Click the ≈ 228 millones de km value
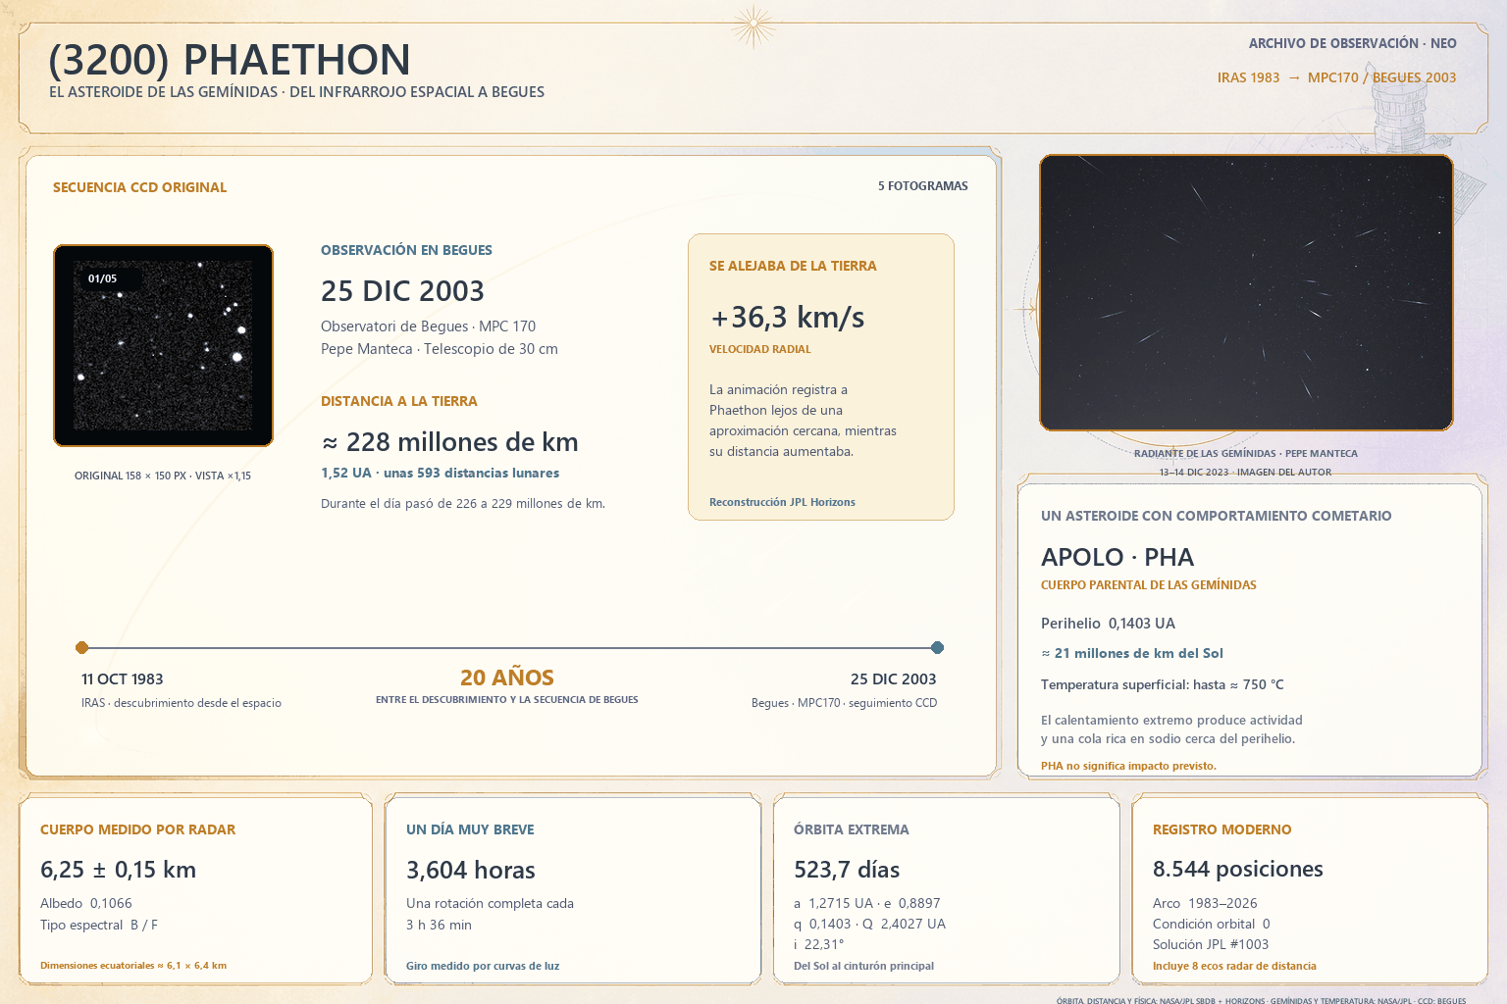Viewport: 1507px width, 1004px height. click(449, 442)
